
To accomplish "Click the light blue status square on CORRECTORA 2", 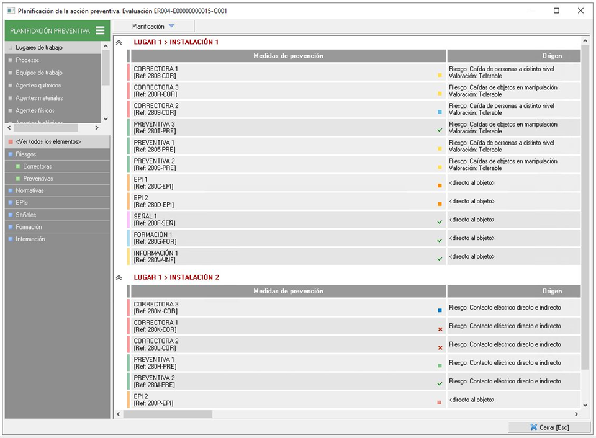I will click(440, 112).
